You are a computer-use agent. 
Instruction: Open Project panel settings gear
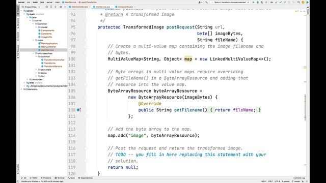61,7
